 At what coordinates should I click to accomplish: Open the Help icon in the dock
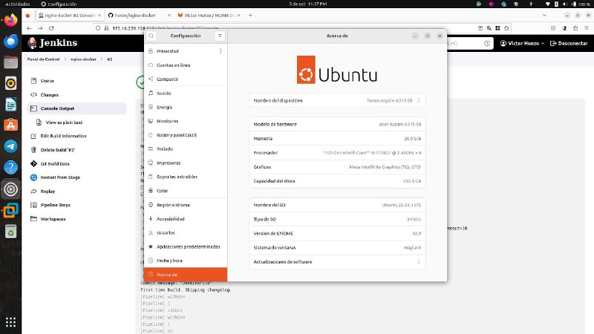[x=10, y=168]
